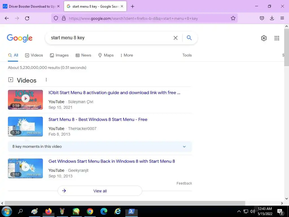The width and height of the screenshot is (289, 217).
Task: Click the padlock site info icon
Action: (64, 18)
